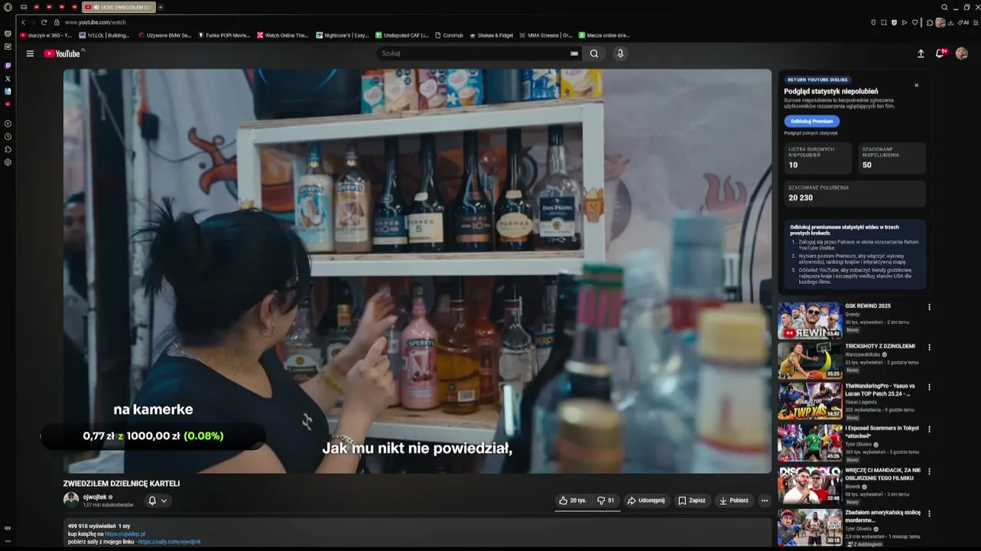Open bookmark murzyn w 360

tap(46, 35)
